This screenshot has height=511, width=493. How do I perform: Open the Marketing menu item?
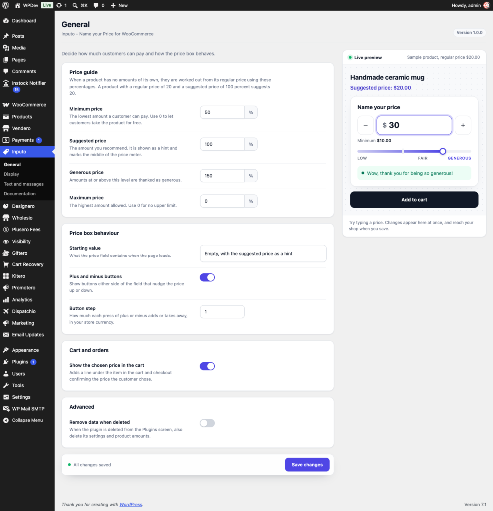27,323
